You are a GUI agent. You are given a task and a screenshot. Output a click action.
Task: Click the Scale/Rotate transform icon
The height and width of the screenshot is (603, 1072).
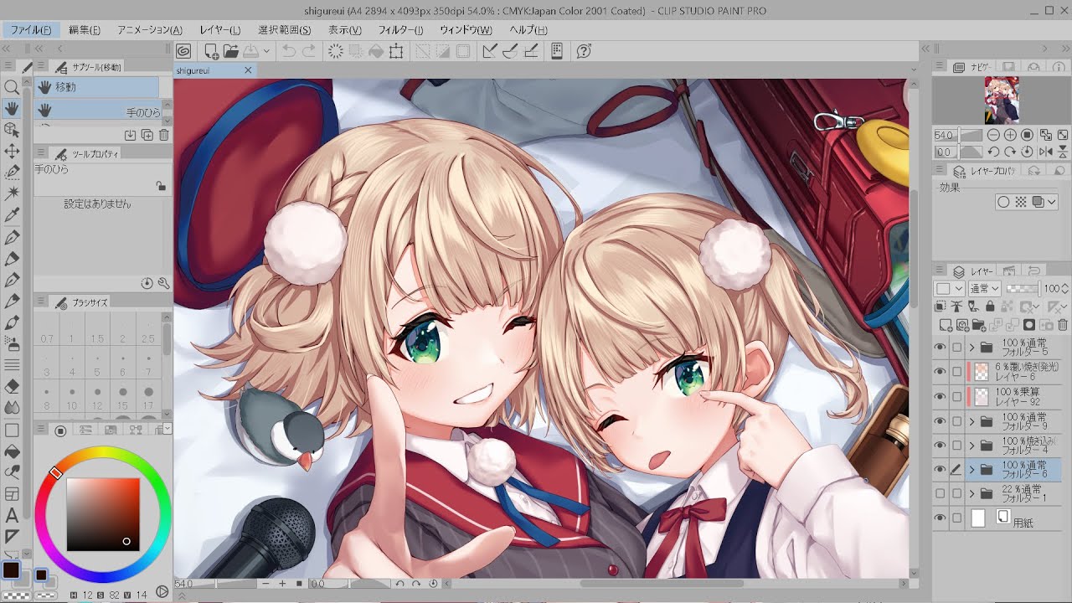(396, 52)
